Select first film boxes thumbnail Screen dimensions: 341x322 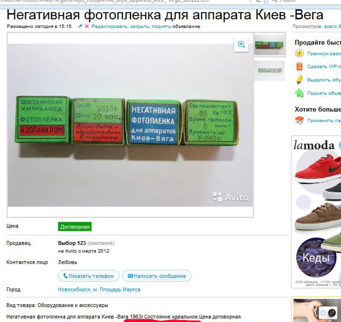click(x=270, y=45)
